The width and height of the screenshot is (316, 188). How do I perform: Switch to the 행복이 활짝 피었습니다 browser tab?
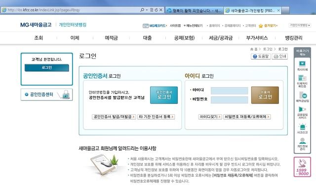(194, 10)
